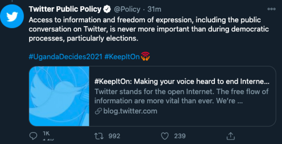Click the Twitter Public Policy display name
282x144 pixels.
[x=65, y=9]
